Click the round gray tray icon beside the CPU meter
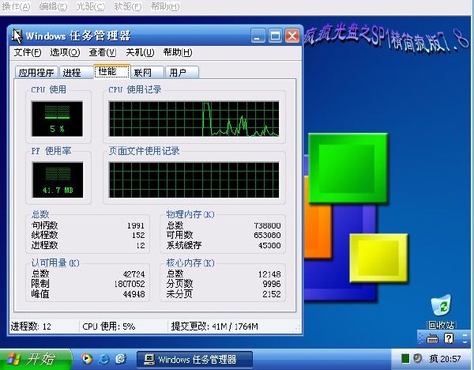The height and width of the screenshot is (370, 474). [x=418, y=359]
